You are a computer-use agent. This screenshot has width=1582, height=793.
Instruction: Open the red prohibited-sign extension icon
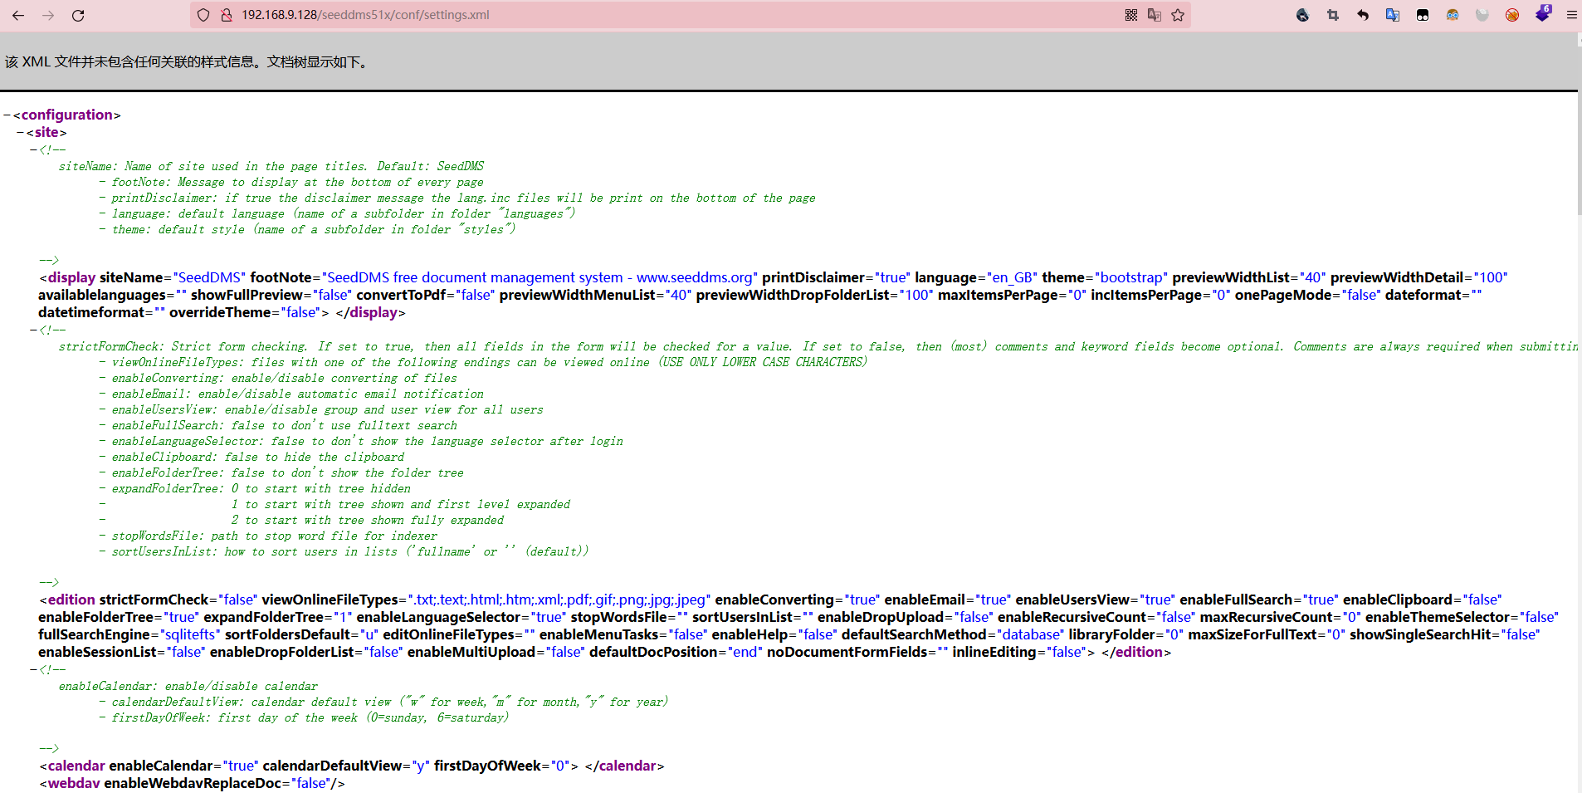(1512, 15)
